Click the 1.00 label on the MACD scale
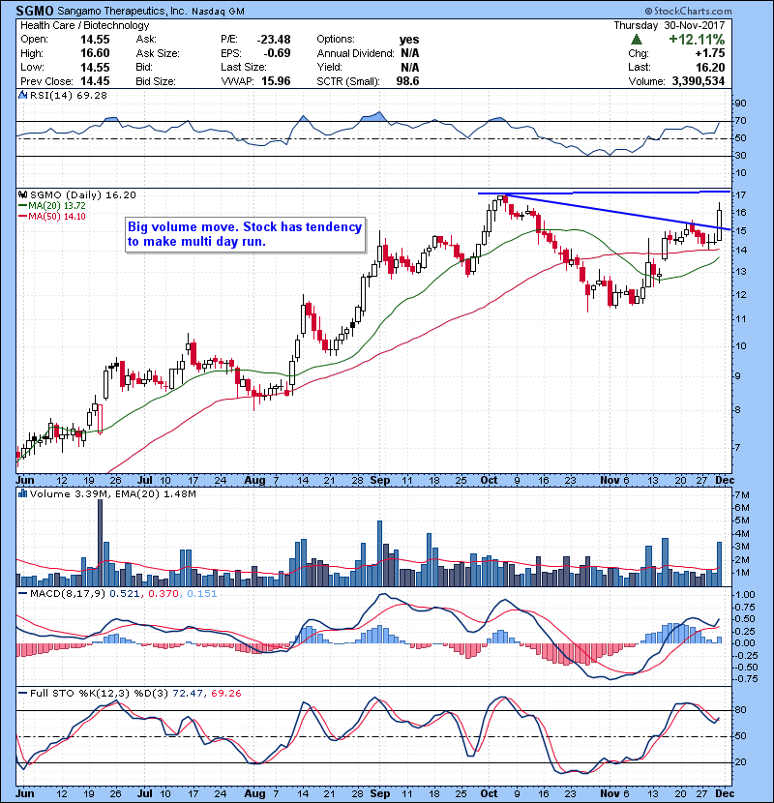 (x=745, y=595)
